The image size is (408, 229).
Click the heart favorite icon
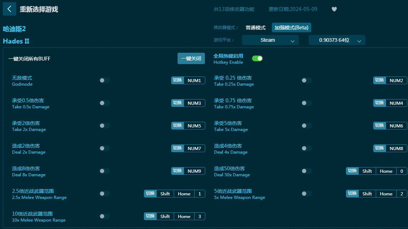click(334, 9)
